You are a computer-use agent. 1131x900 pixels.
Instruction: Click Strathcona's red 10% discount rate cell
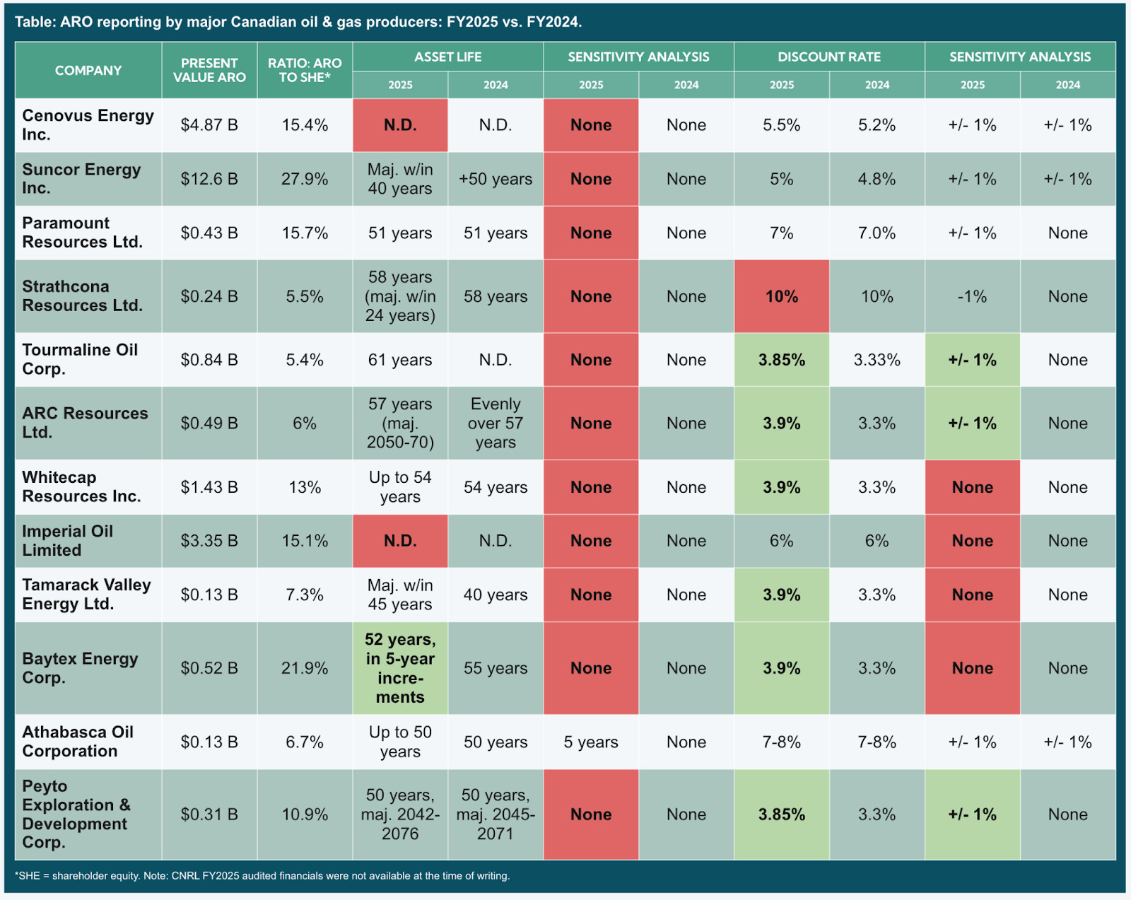[x=781, y=296]
